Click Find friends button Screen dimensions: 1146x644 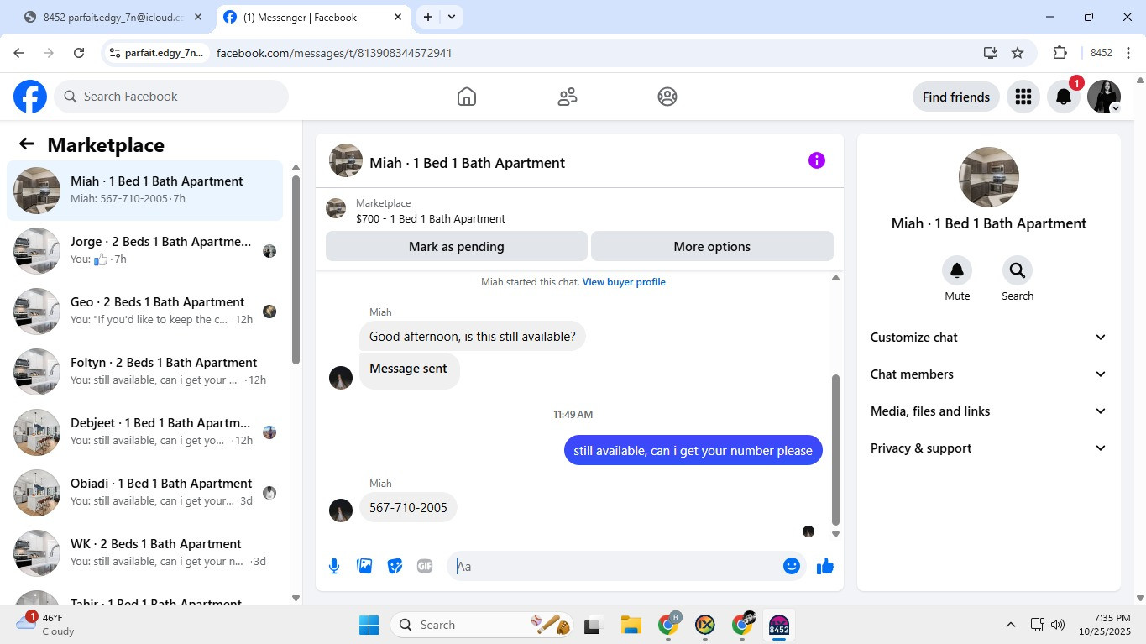[956, 97]
